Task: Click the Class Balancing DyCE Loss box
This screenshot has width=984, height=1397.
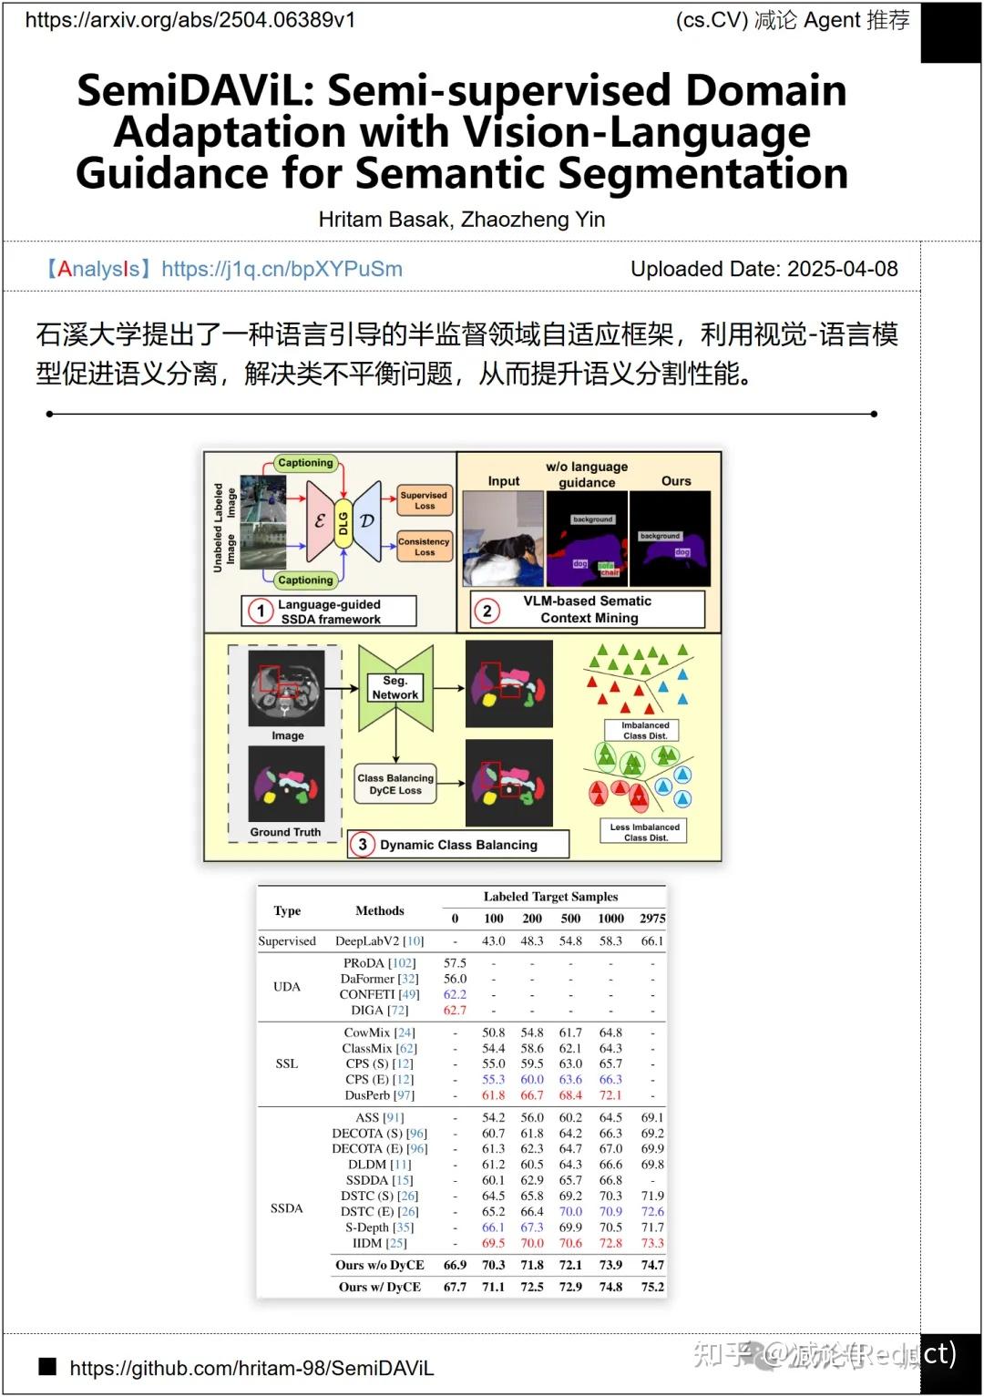Action: pos(395,784)
